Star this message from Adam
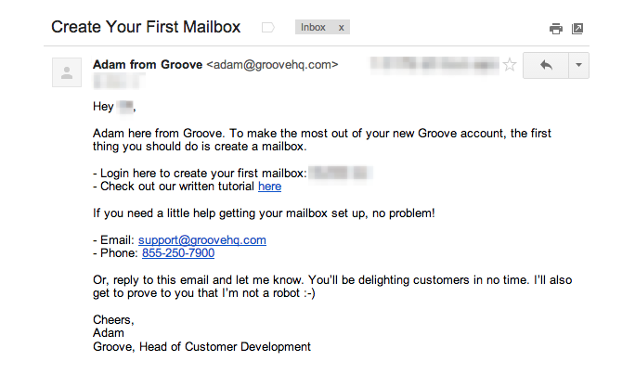 (x=509, y=65)
